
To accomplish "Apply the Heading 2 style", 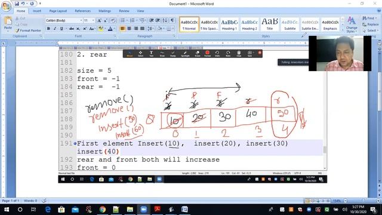I will [x=249, y=24].
